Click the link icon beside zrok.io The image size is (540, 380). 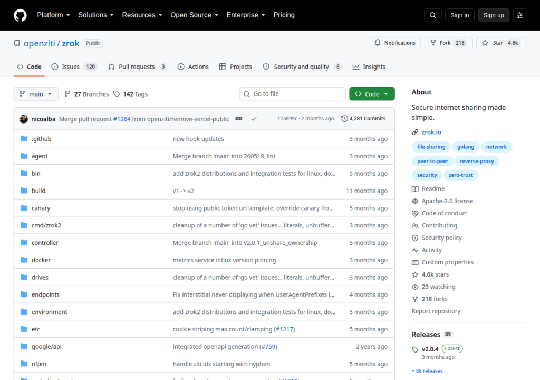(415, 132)
